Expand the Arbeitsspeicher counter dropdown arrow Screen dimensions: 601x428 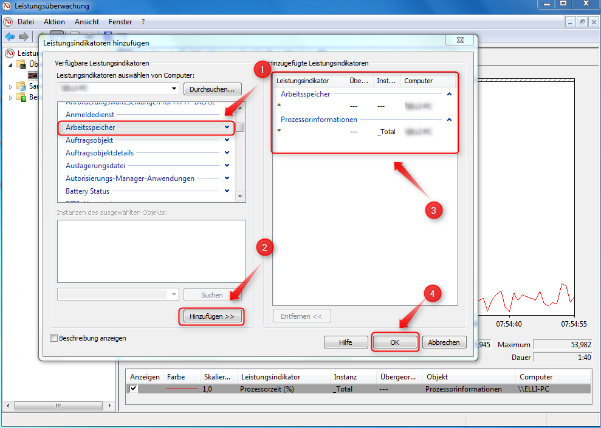(227, 127)
